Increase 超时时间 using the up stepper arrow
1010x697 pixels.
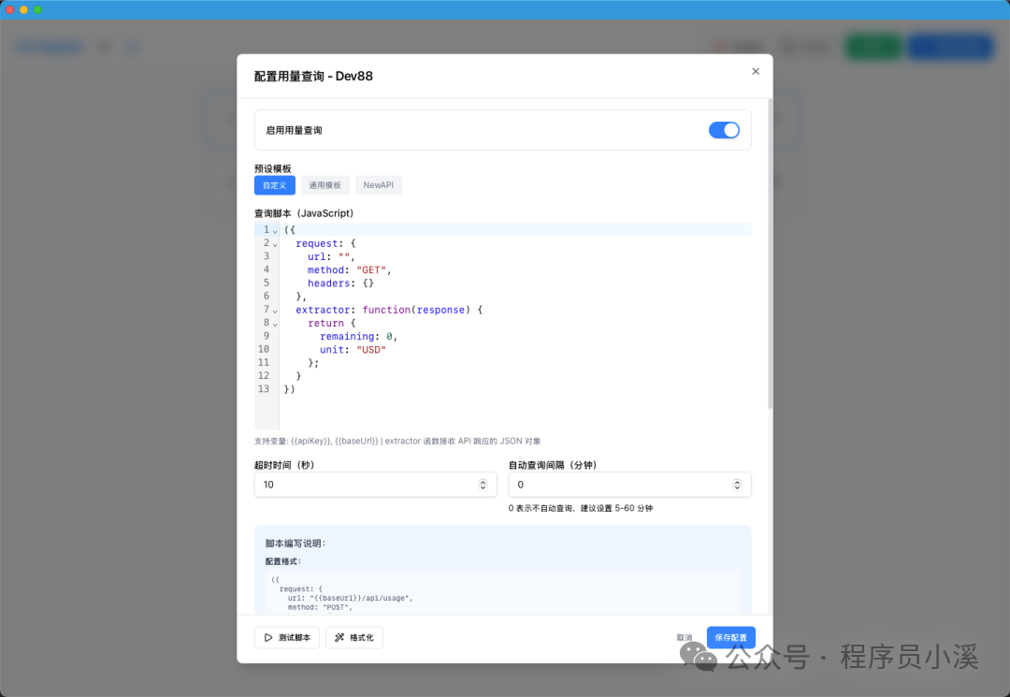[484, 481]
